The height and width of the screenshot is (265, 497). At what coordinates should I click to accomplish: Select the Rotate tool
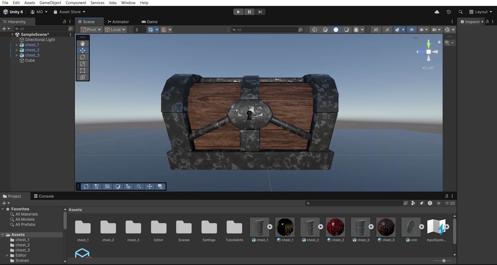pyautogui.click(x=83, y=57)
